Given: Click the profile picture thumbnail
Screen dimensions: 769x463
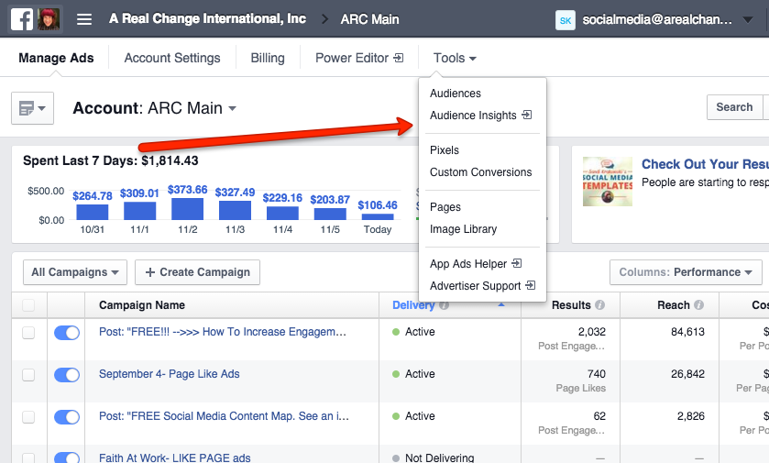Looking at the screenshot, I should [49, 19].
